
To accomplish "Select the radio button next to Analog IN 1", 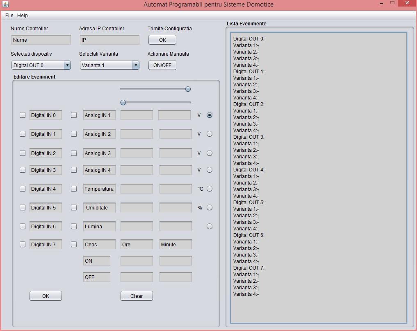I will point(209,115).
